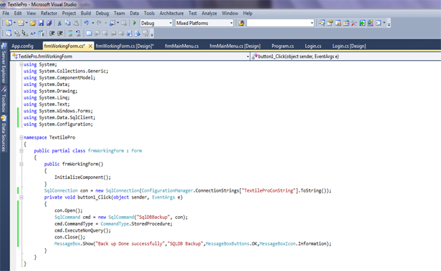Collapse the namespace TextilePro block
This screenshot has height=271, width=441.
(20, 138)
